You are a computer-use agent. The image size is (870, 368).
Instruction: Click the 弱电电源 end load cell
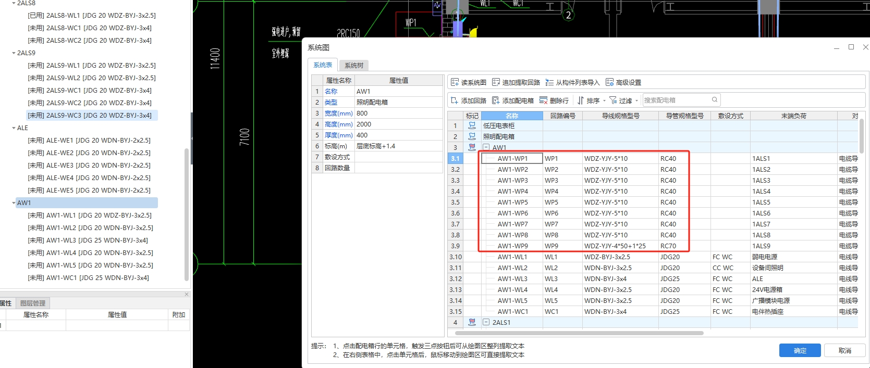coord(793,257)
